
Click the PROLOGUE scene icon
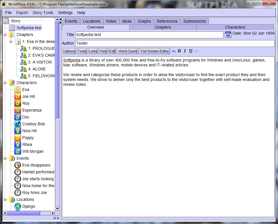[x=23, y=48]
